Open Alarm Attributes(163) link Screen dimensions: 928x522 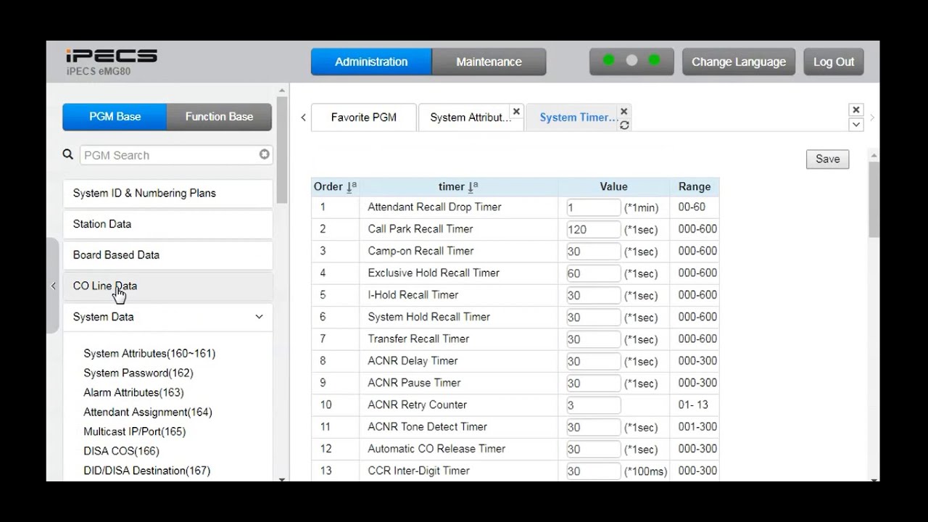point(133,393)
